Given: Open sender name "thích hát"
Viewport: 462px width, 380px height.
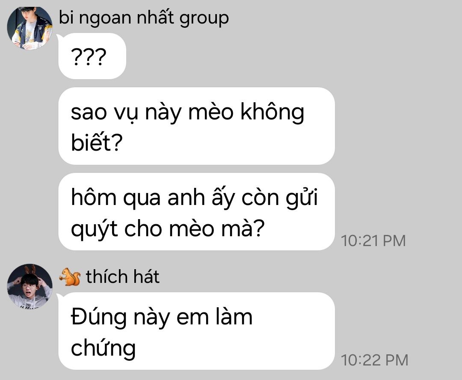Looking at the screenshot, I should click(123, 276).
